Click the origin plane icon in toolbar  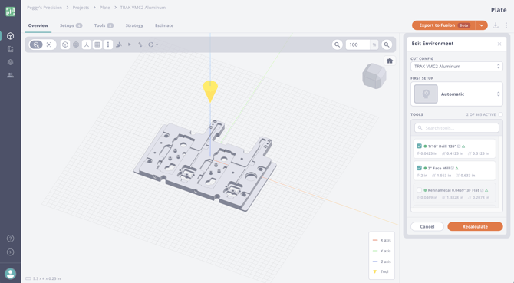(119, 44)
